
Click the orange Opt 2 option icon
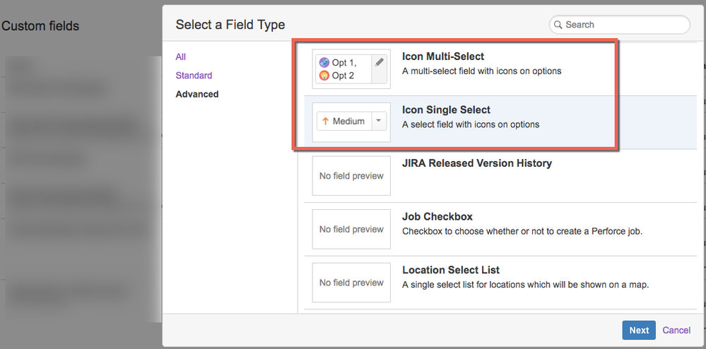click(x=324, y=76)
